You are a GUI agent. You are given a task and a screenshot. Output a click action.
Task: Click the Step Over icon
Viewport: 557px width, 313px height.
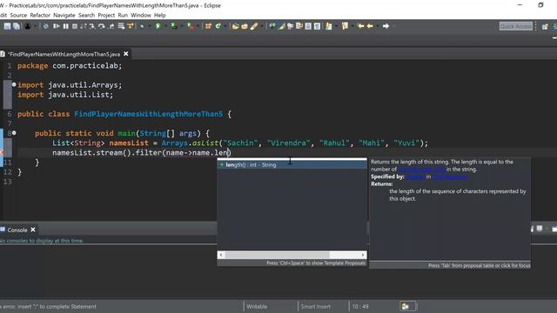click(x=102, y=26)
